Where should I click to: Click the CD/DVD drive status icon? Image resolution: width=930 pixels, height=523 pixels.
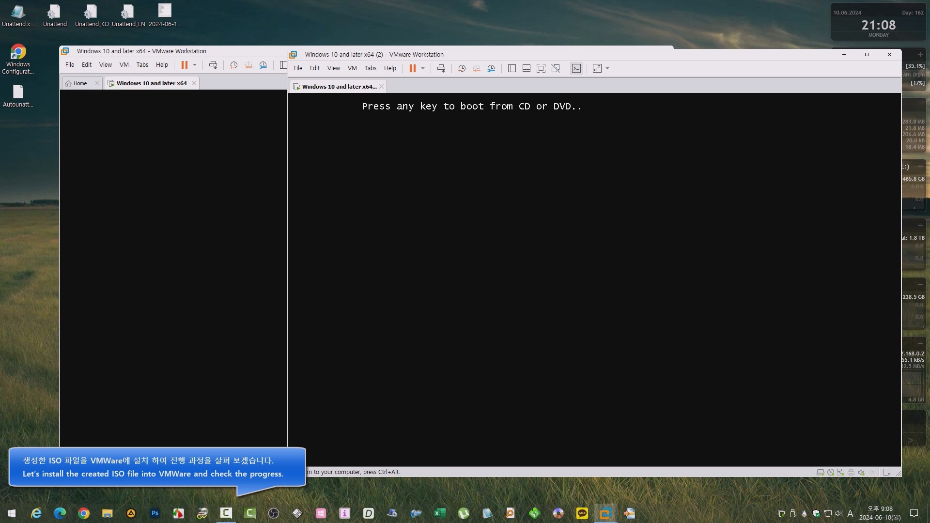point(831,472)
